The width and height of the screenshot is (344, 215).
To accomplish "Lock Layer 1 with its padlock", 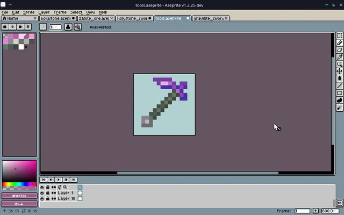I will pyautogui.click(x=48, y=193).
